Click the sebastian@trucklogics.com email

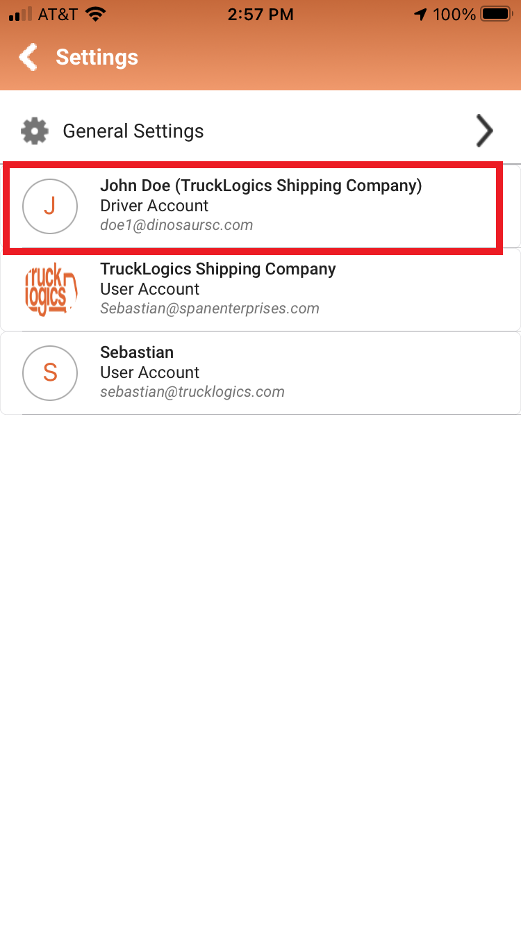[192, 392]
